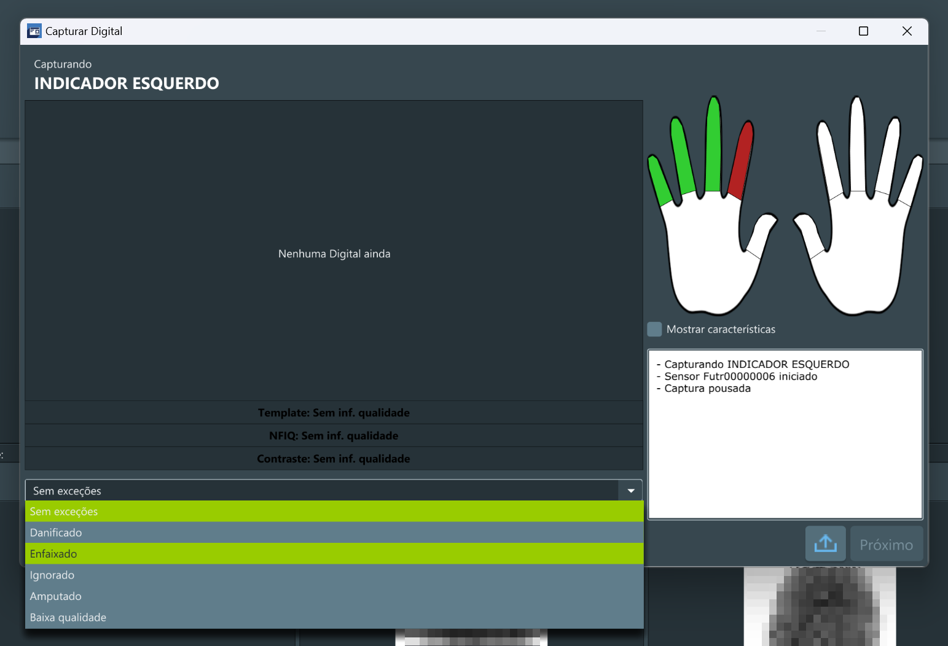Select the right hand pinky finger
The width and height of the screenshot is (948, 646).
click(910, 180)
